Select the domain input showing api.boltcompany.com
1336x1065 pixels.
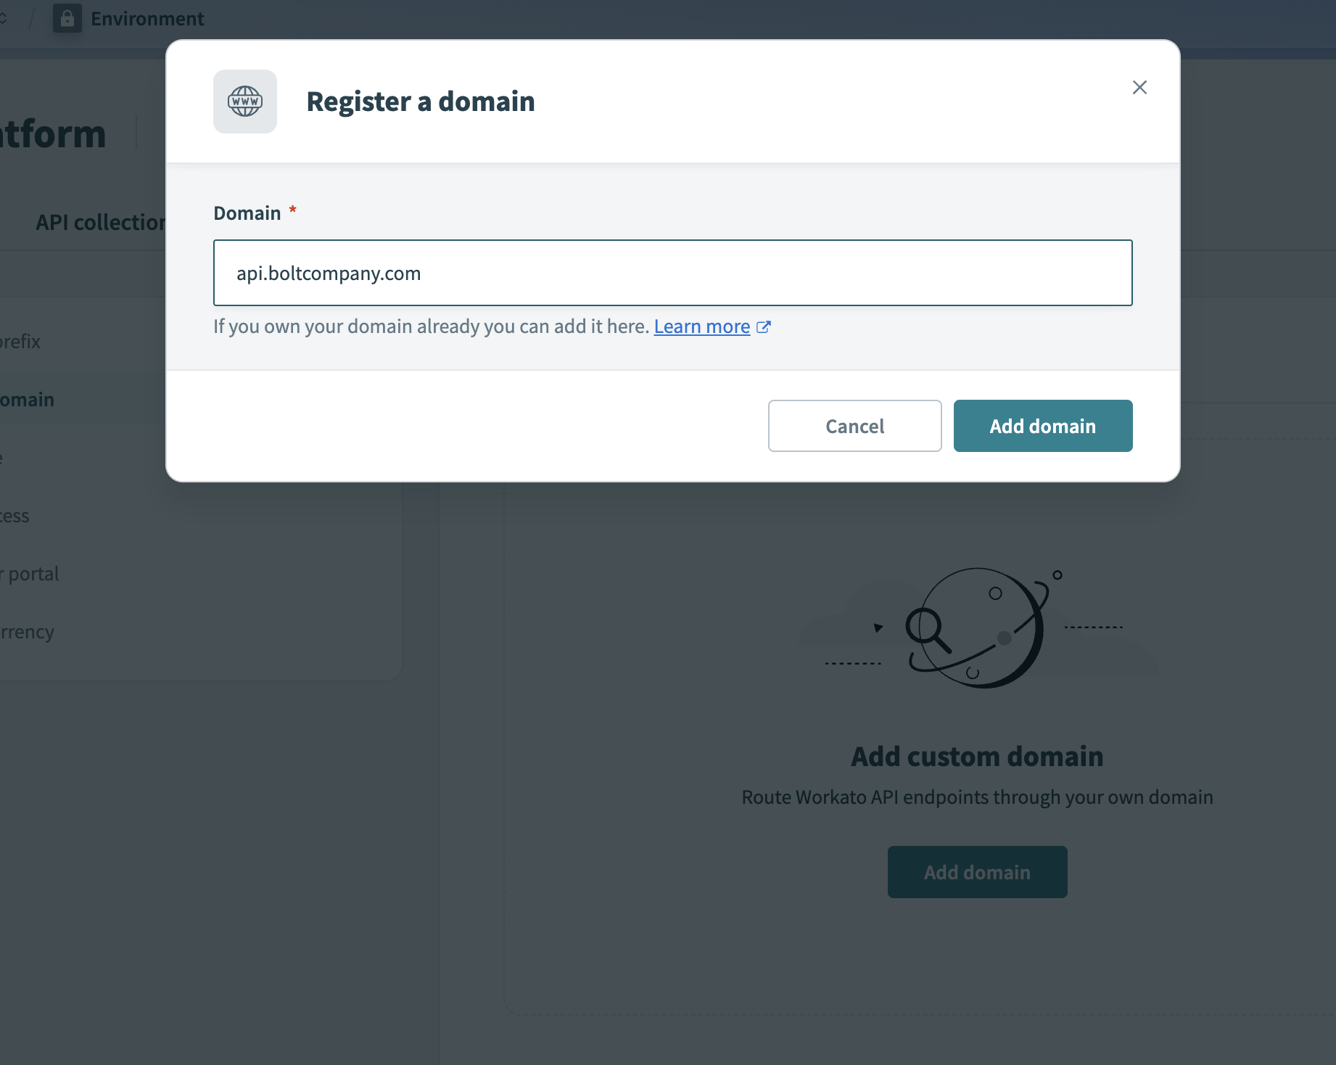[672, 273]
